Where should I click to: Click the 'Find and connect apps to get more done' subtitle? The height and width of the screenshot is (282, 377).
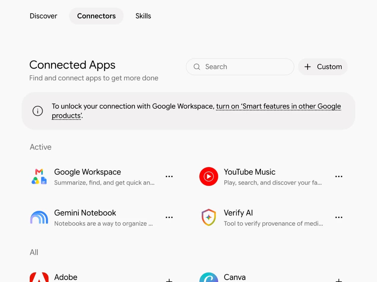click(94, 78)
